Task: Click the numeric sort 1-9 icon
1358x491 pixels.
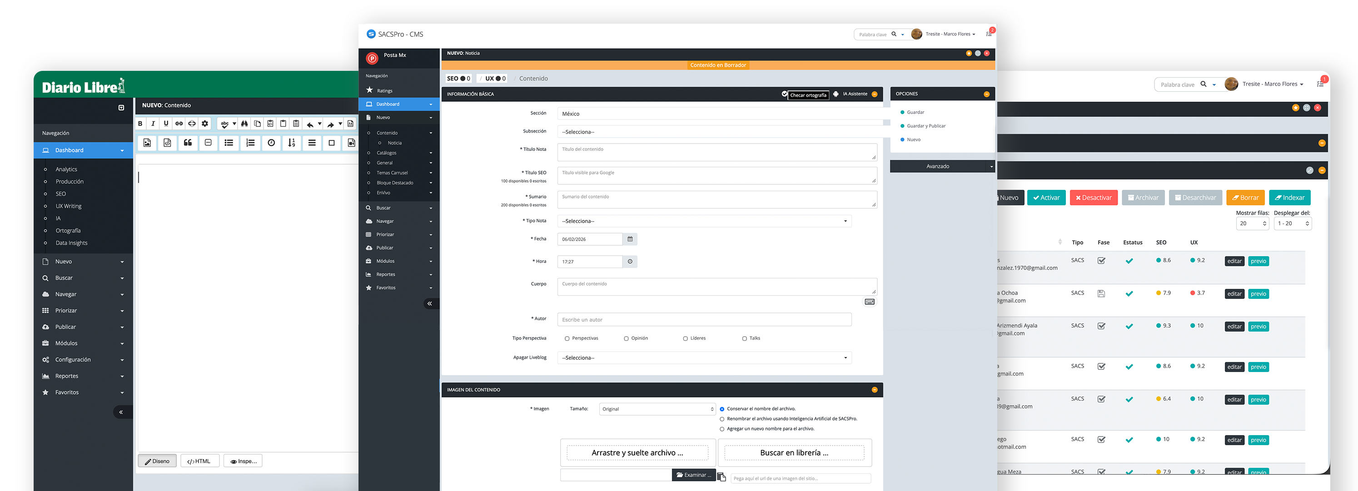Action: tap(292, 143)
